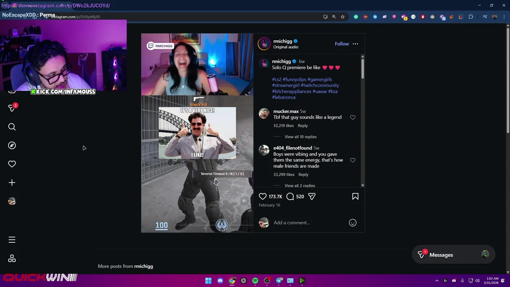This screenshot has height=287, width=510.
Task: Click the Add a comment field
Action: 309,223
